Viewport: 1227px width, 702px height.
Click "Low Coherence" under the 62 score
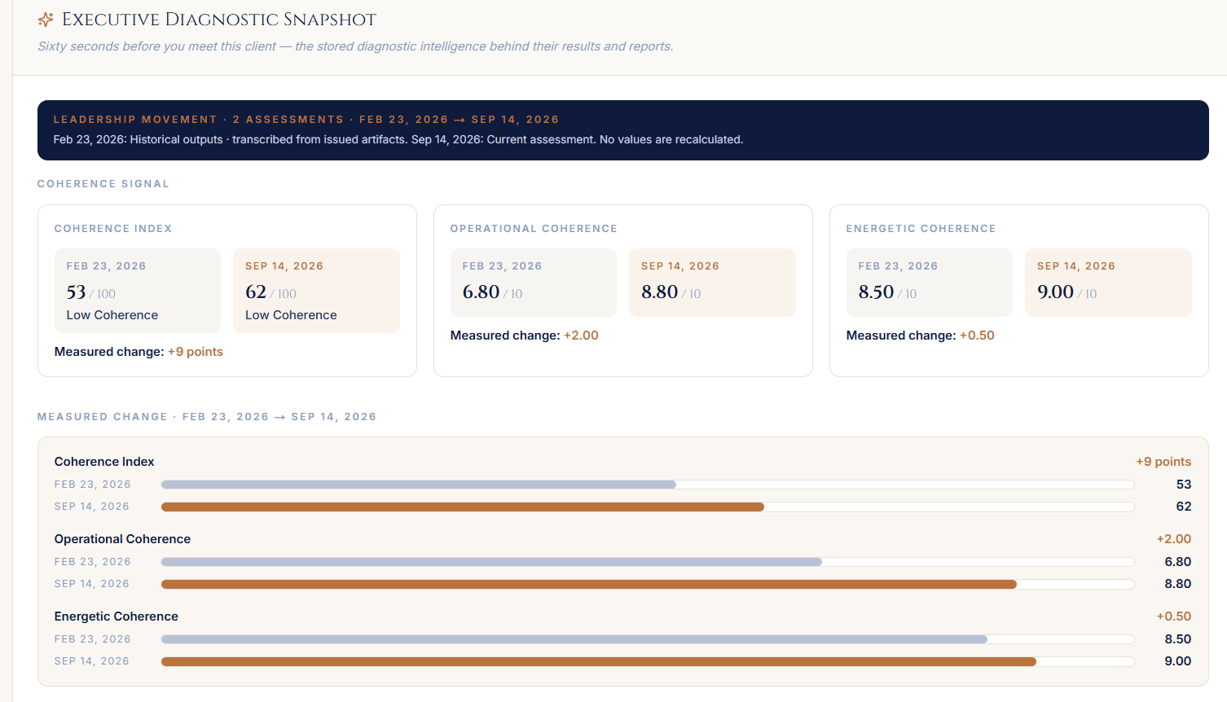[291, 315]
